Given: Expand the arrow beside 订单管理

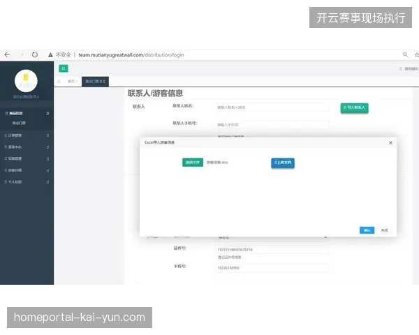Looking at the screenshot, I should 47,135.
